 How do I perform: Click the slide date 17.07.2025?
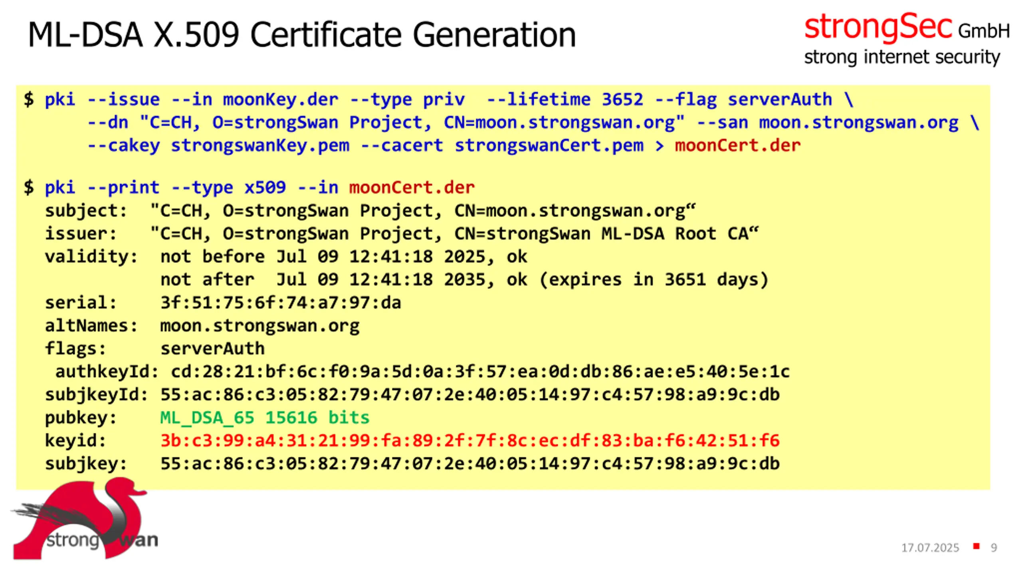click(x=930, y=547)
